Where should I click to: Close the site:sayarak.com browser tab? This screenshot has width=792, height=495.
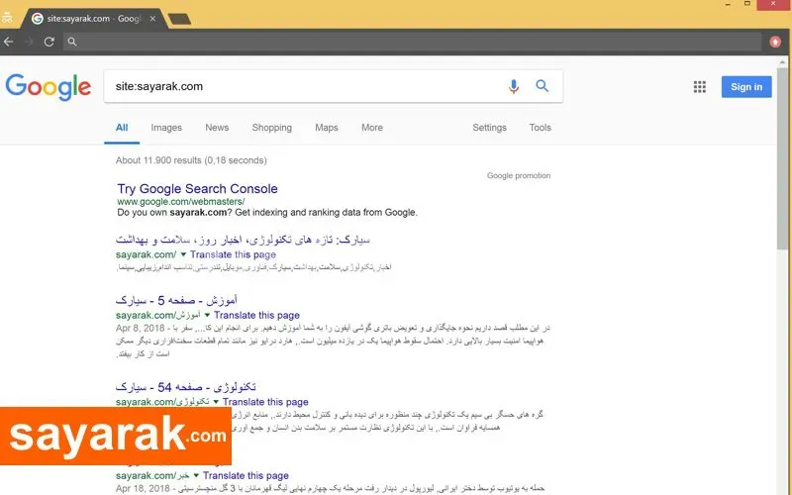152,19
